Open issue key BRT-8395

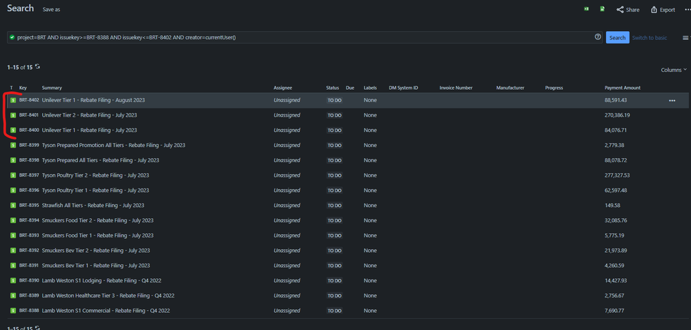tap(29, 206)
